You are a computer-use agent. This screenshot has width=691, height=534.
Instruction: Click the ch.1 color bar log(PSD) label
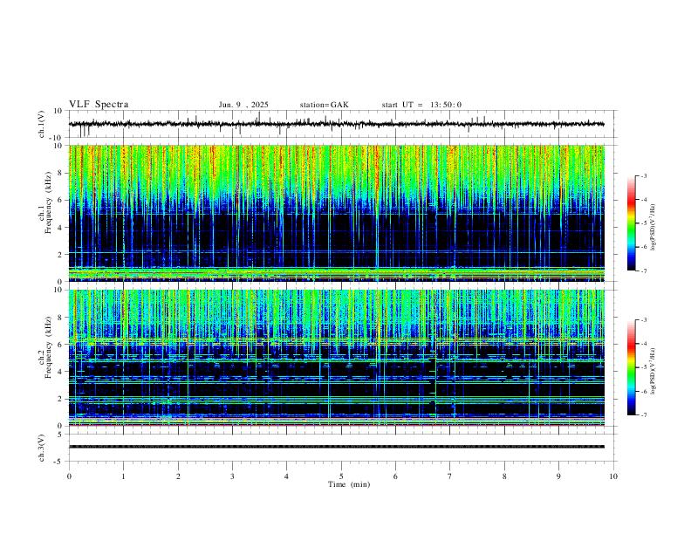653,227
